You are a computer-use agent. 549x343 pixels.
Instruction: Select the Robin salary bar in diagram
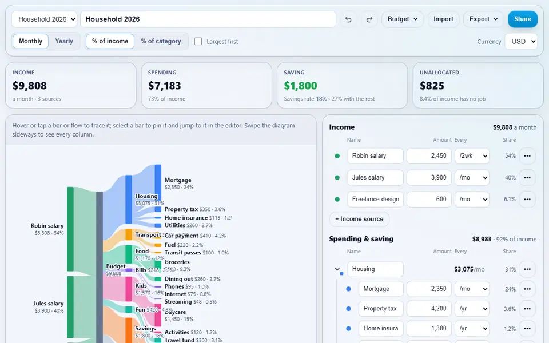point(70,229)
